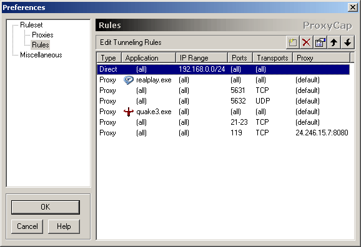Screen dimensions: 361x247
Task: Select the realplay.exe rule
Action: (223, 80)
